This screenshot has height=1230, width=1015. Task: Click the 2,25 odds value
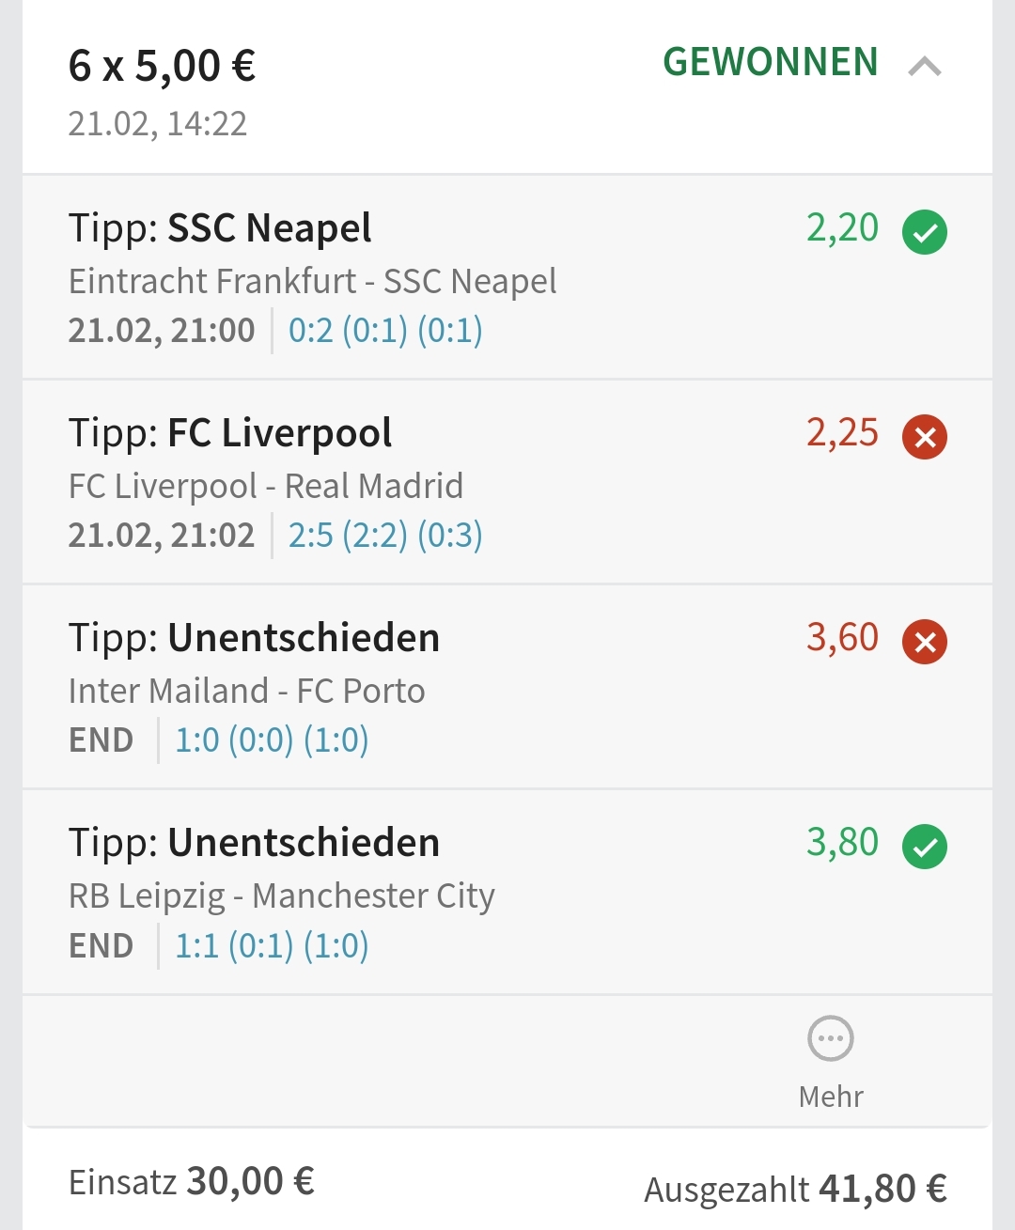[842, 433]
